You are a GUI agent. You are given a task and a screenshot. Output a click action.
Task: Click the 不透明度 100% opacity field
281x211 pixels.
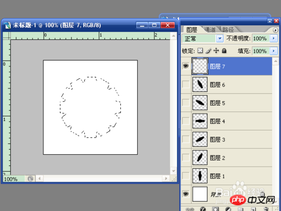click(x=261, y=38)
